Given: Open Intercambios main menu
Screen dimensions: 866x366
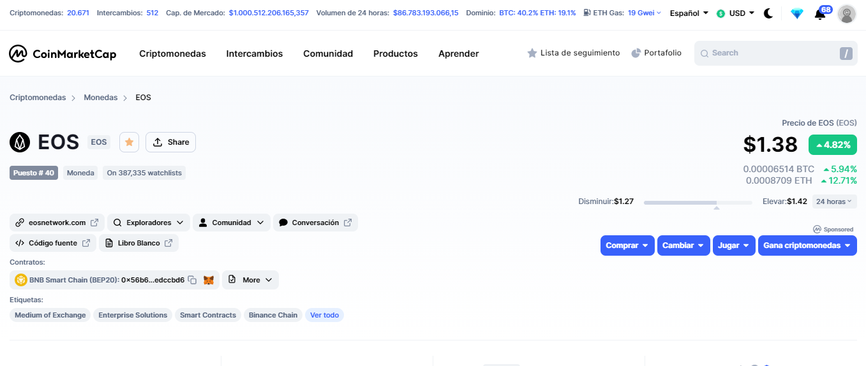Looking at the screenshot, I should 254,54.
